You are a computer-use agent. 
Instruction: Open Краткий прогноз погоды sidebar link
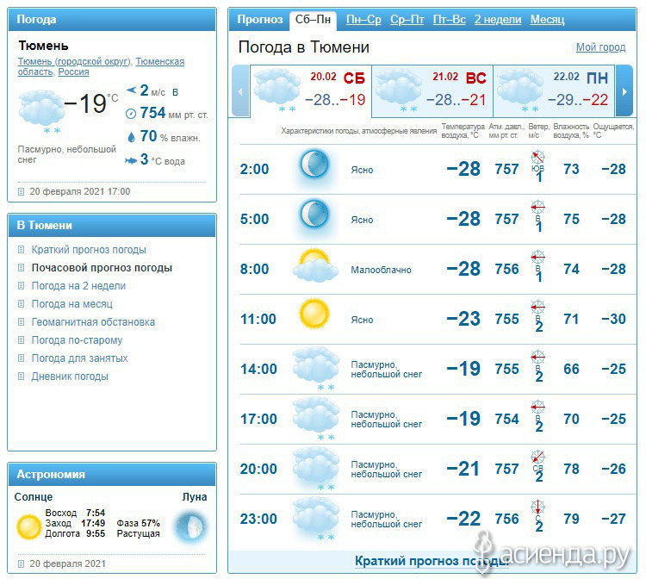[89, 250]
